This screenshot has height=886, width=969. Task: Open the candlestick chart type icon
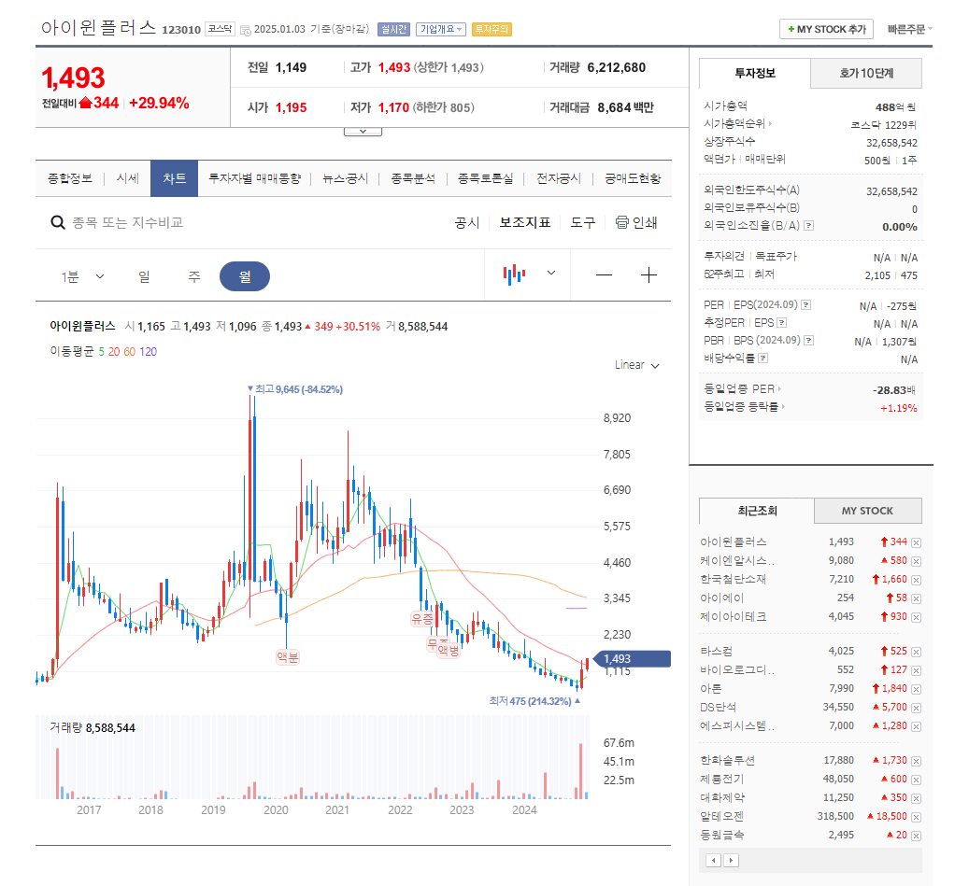click(514, 274)
